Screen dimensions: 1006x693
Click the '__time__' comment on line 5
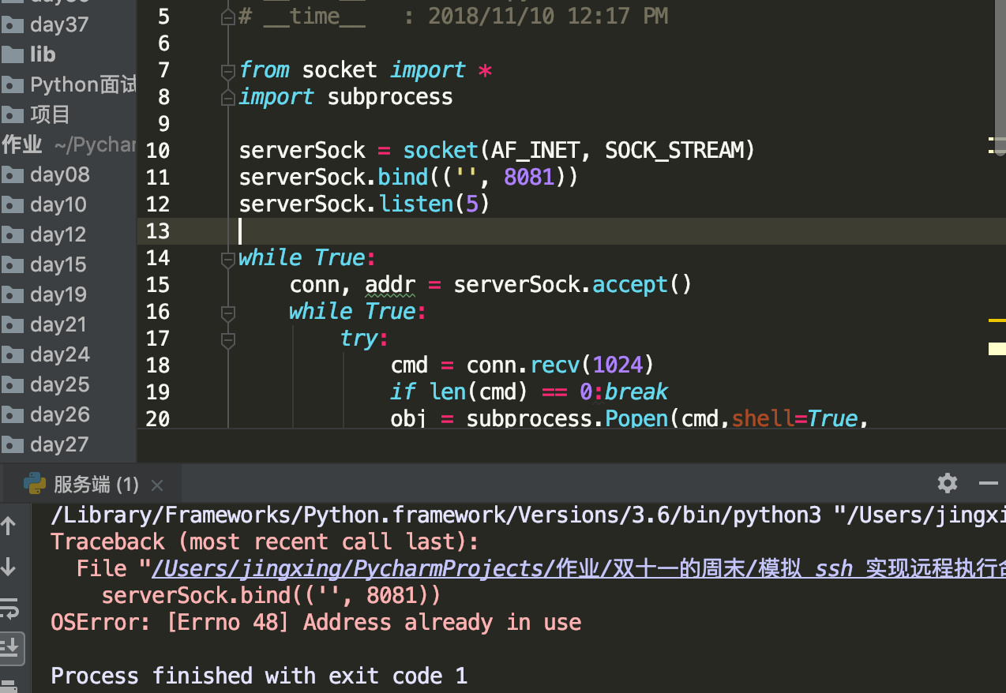click(x=314, y=17)
